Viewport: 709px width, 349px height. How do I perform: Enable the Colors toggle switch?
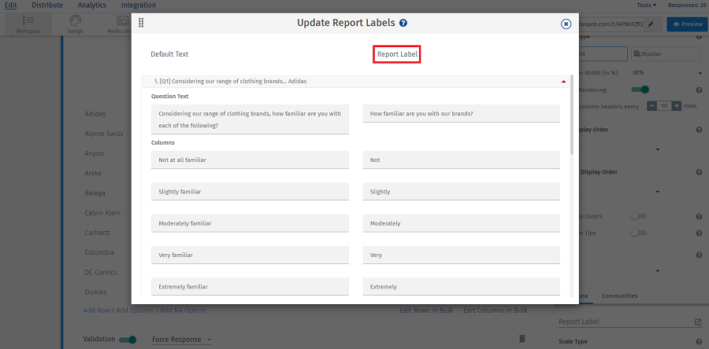point(637,216)
